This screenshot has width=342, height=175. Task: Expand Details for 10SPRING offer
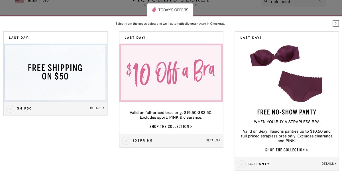click(x=213, y=140)
